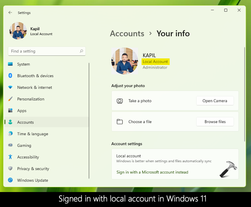The height and width of the screenshot is (207, 251).
Task: Click 'Windows is better when settings' description
Action: pyautogui.click(x=164, y=161)
